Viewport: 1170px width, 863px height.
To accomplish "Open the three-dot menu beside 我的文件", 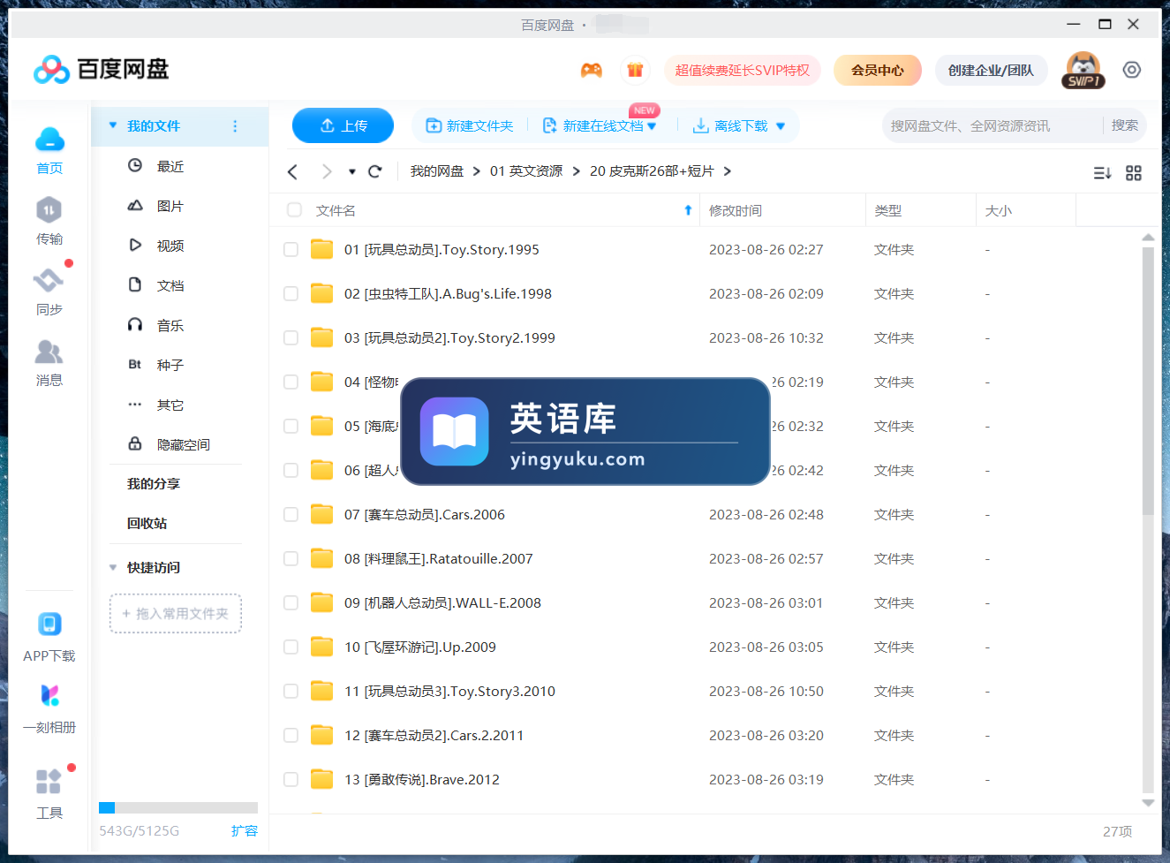I will pos(235,126).
